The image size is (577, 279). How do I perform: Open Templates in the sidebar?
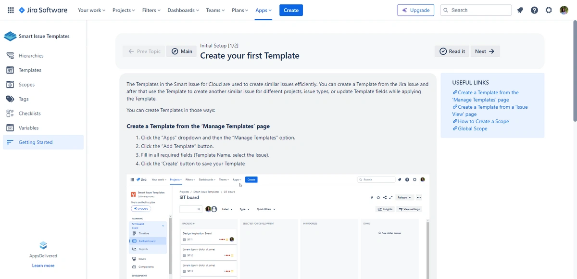click(x=43, y=70)
